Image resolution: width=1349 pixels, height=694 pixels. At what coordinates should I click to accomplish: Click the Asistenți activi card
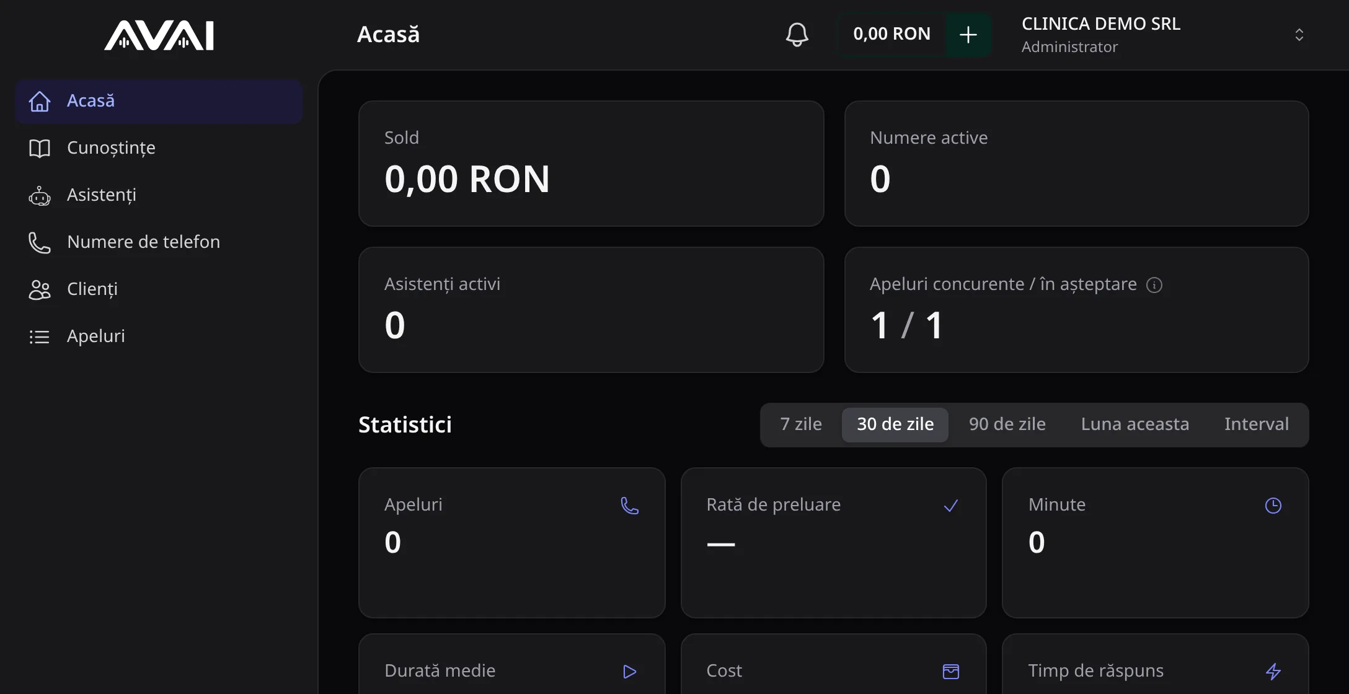[x=591, y=310]
